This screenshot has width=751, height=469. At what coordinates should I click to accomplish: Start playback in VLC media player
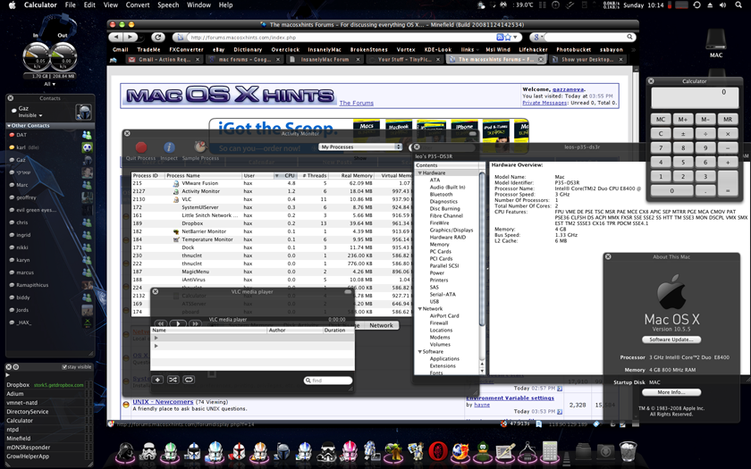coord(178,324)
